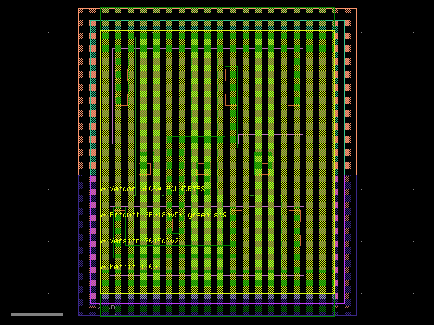Click the gray 2 µm scale bar
This screenshot has height=325, width=434.
coord(63,314)
